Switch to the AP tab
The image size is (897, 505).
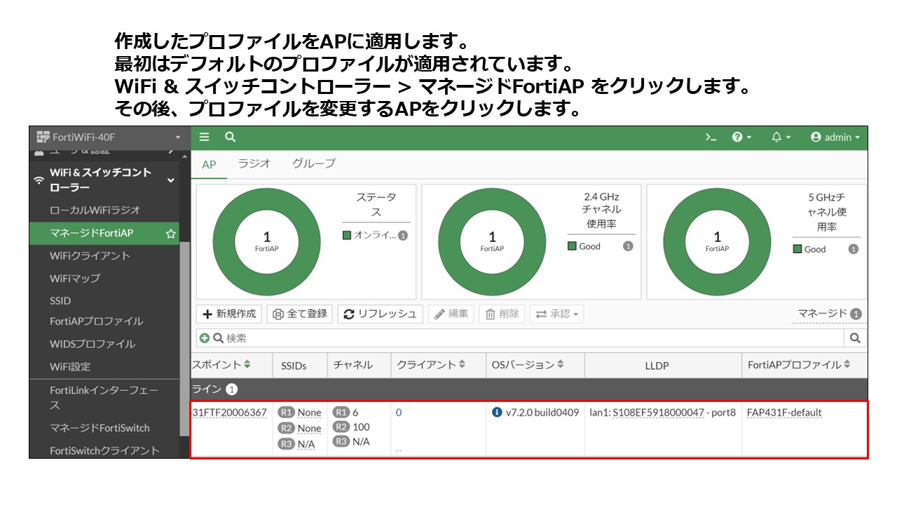[209, 164]
